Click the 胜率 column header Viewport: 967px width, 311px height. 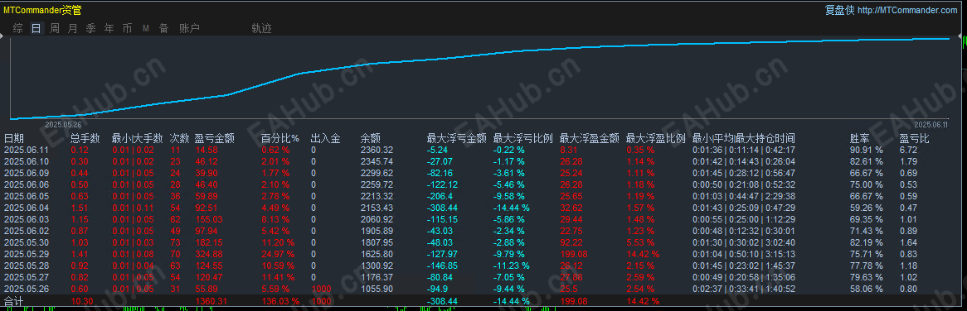(x=860, y=138)
